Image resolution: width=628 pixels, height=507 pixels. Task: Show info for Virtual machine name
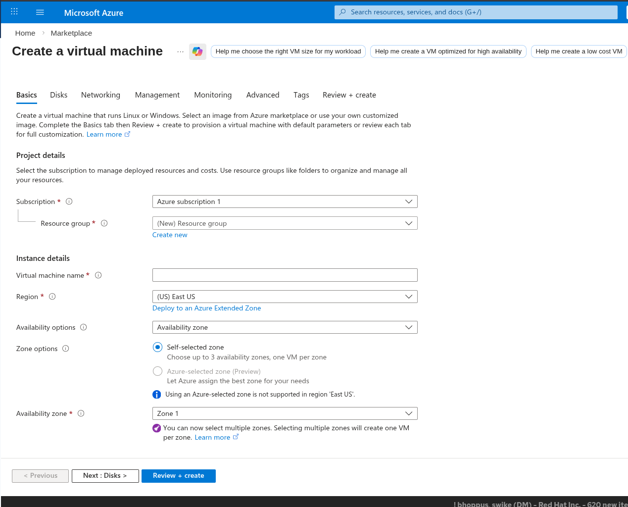click(98, 275)
